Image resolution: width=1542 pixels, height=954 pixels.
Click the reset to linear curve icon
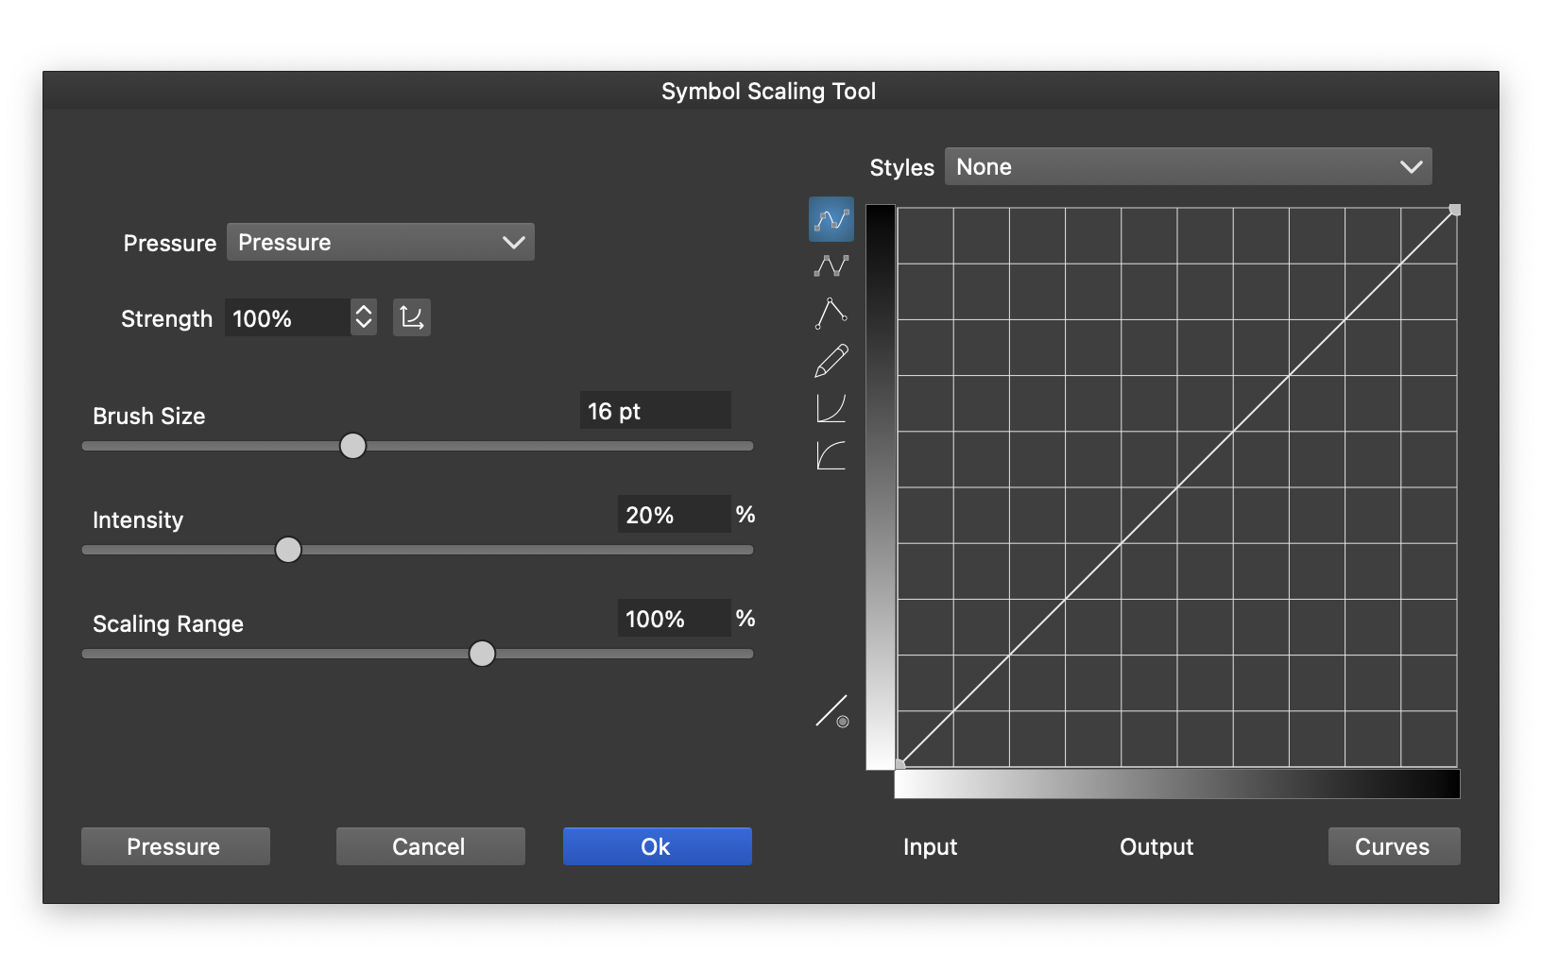pyautogui.click(x=831, y=711)
